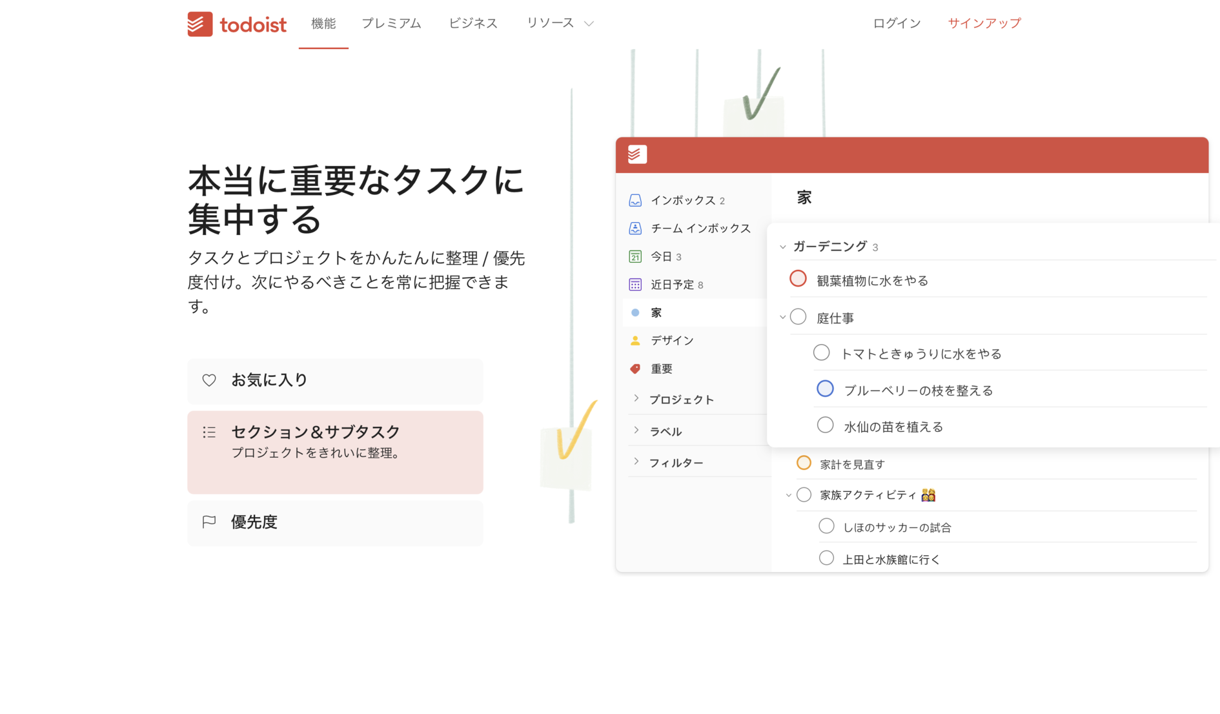The image size is (1220, 714).
Task: Open the ログイン page
Action: [x=896, y=23]
